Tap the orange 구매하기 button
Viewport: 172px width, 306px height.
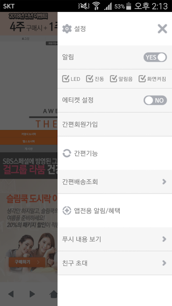coord(27,262)
